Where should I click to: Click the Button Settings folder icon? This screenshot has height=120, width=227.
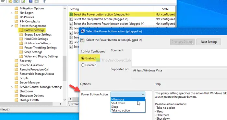pyautogui.click(x=21, y=30)
